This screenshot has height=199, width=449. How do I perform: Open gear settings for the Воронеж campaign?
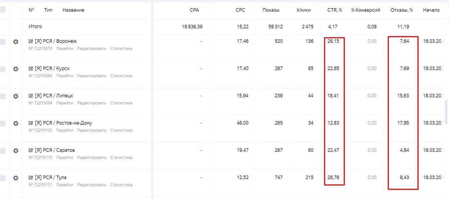16,42
